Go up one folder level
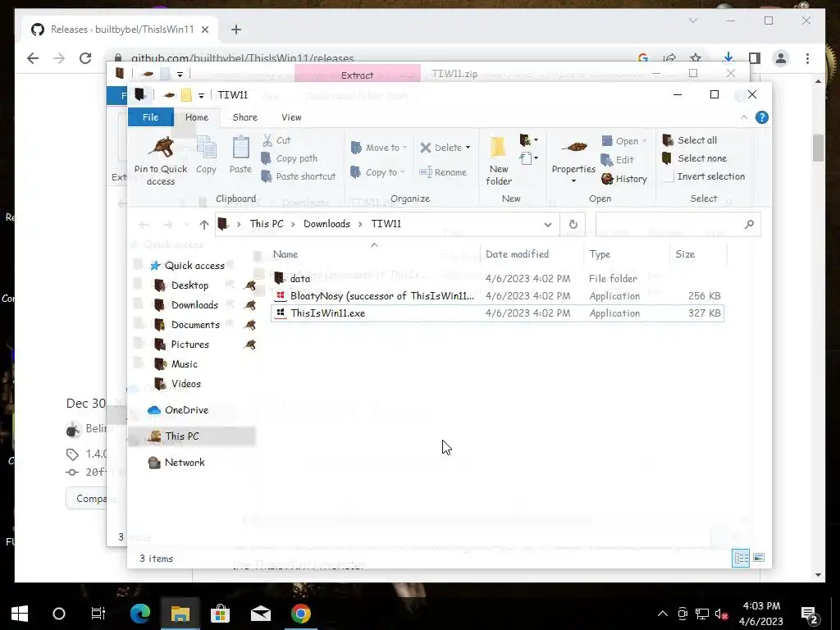 (203, 225)
